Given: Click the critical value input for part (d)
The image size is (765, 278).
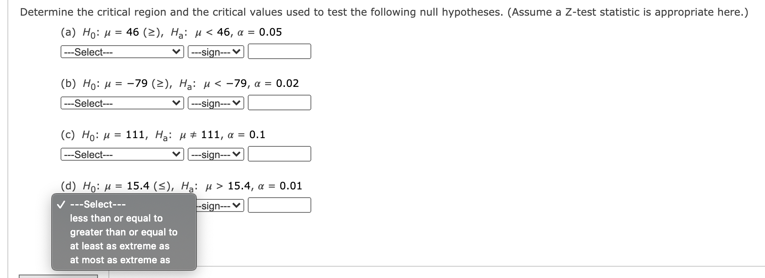Looking at the screenshot, I should click(279, 205).
